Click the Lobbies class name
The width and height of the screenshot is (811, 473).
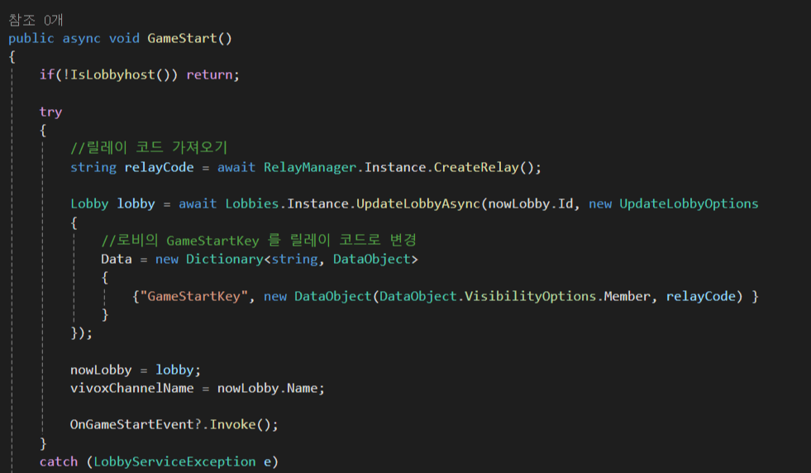[252, 204]
